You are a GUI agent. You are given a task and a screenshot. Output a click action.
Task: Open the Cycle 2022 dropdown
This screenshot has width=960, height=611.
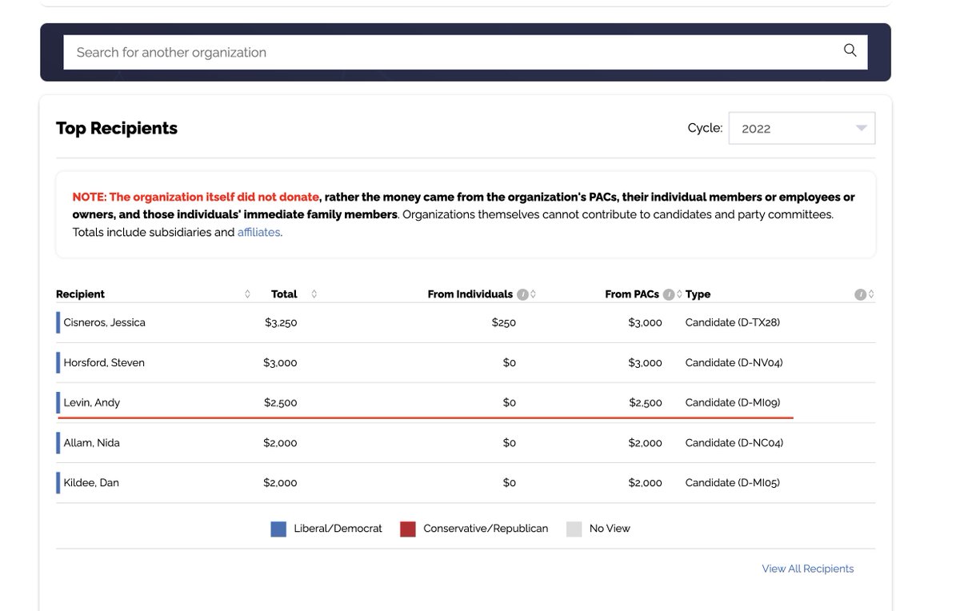[802, 128]
